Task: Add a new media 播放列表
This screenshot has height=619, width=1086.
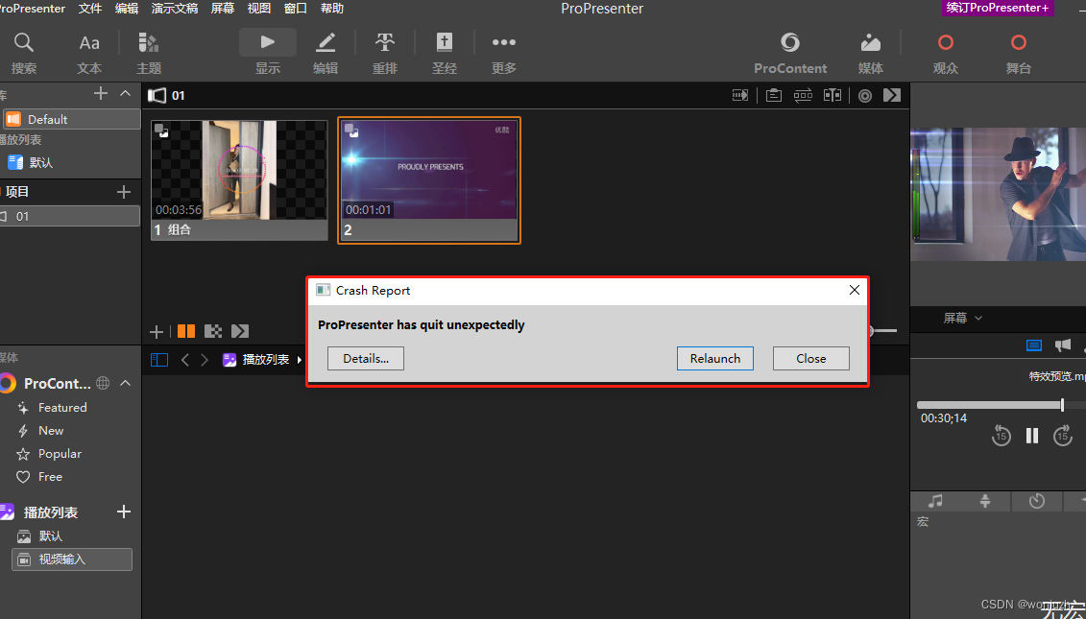Action: 124,512
